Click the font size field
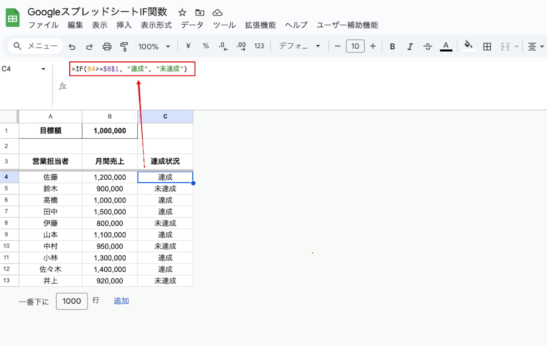Viewport: 547px width, 346px height. pyautogui.click(x=355, y=46)
